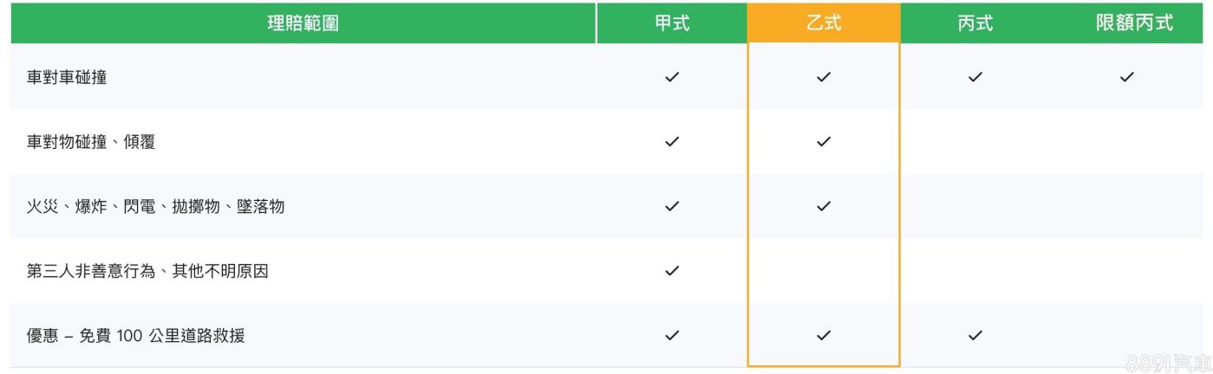Click the 乙式 checkmark for 車對車碰撞
The width and height of the screenshot is (1213, 374).
click(824, 77)
